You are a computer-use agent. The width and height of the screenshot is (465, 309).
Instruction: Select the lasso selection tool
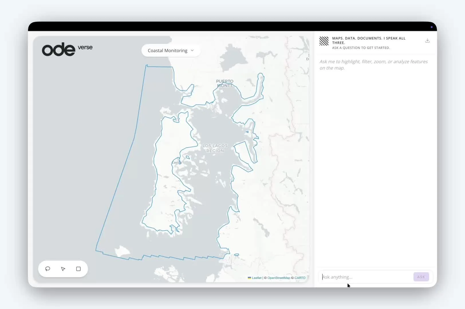[48, 269]
